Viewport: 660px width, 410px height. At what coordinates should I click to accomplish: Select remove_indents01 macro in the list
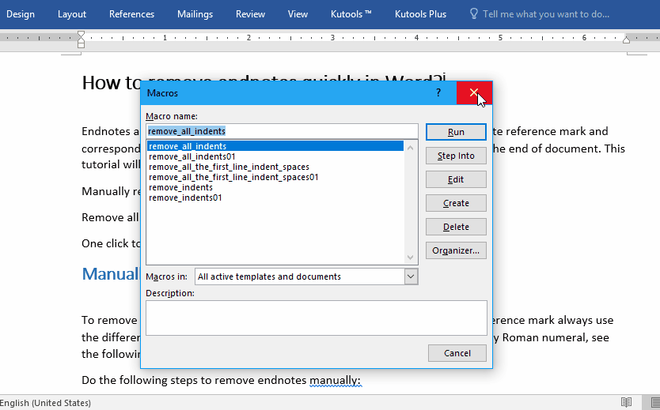pos(185,197)
